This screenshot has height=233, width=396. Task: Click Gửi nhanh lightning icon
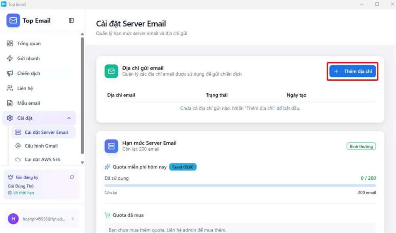(x=10, y=58)
